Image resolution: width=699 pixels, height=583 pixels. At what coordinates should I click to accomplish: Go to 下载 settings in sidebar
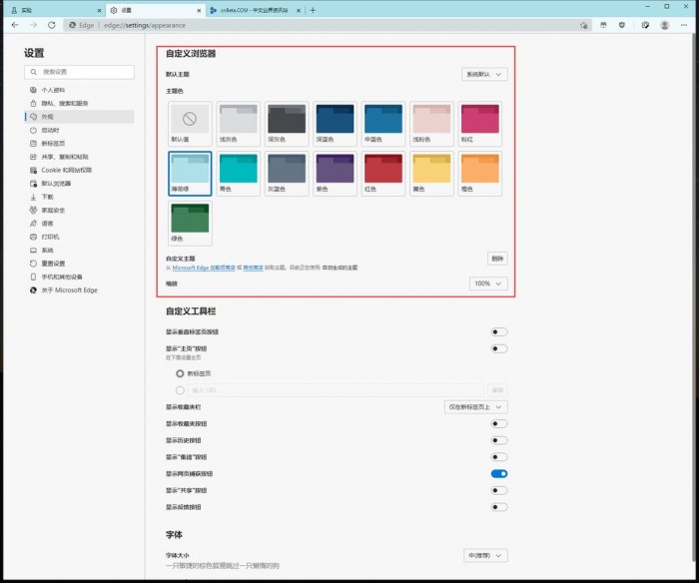click(47, 197)
